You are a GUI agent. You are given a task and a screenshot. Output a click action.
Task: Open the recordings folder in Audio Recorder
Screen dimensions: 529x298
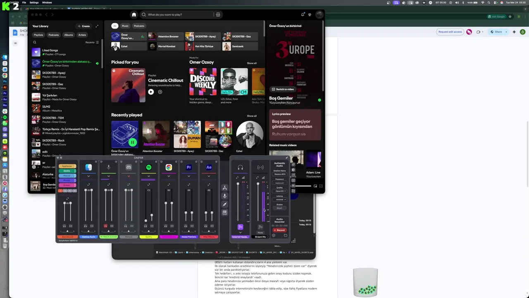pyautogui.click(x=286, y=236)
